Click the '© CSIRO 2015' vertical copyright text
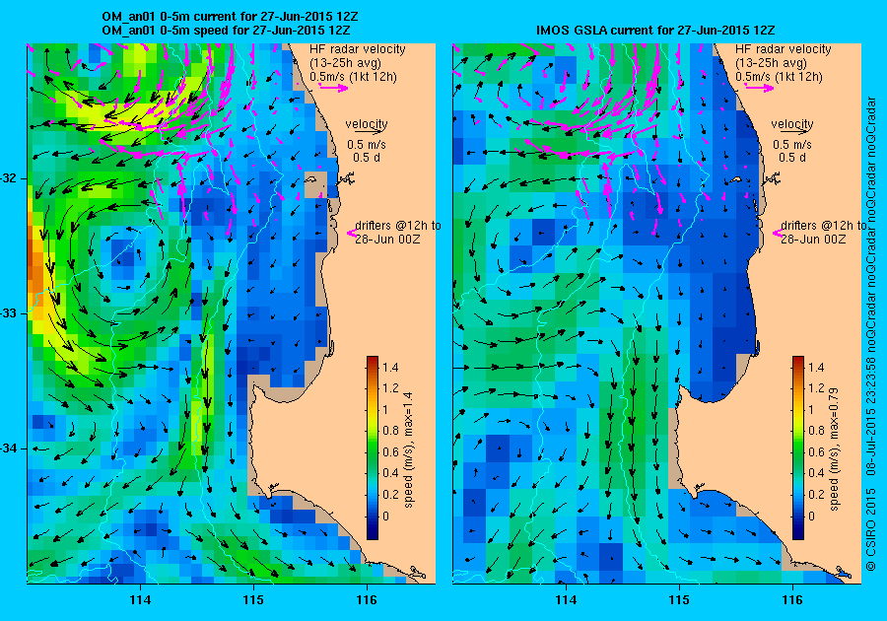887x621 pixels. pos(872,529)
